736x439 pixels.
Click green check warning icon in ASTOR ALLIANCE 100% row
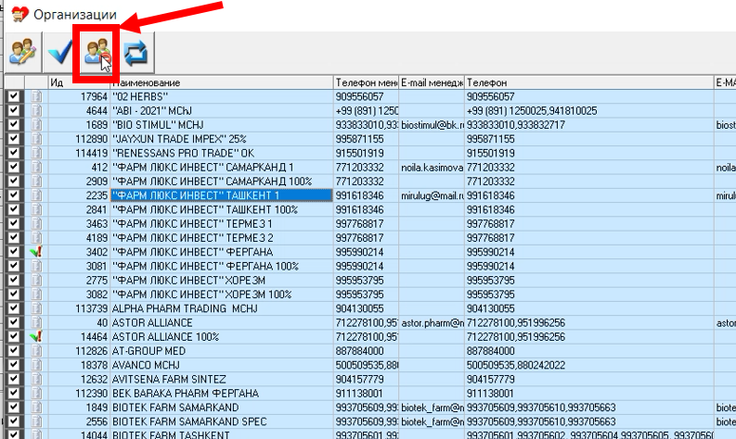point(35,337)
